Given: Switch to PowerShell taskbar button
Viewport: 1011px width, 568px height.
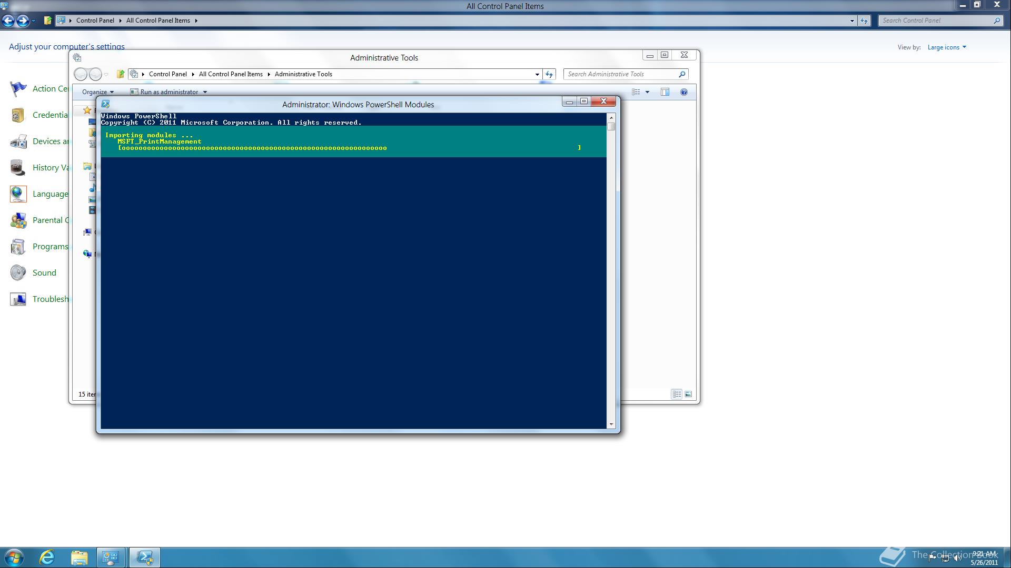Looking at the screenshot, I should click(145, 557).
